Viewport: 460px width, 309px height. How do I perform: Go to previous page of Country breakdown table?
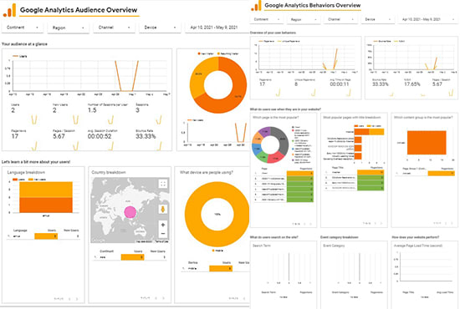click(x=156, y=298)
